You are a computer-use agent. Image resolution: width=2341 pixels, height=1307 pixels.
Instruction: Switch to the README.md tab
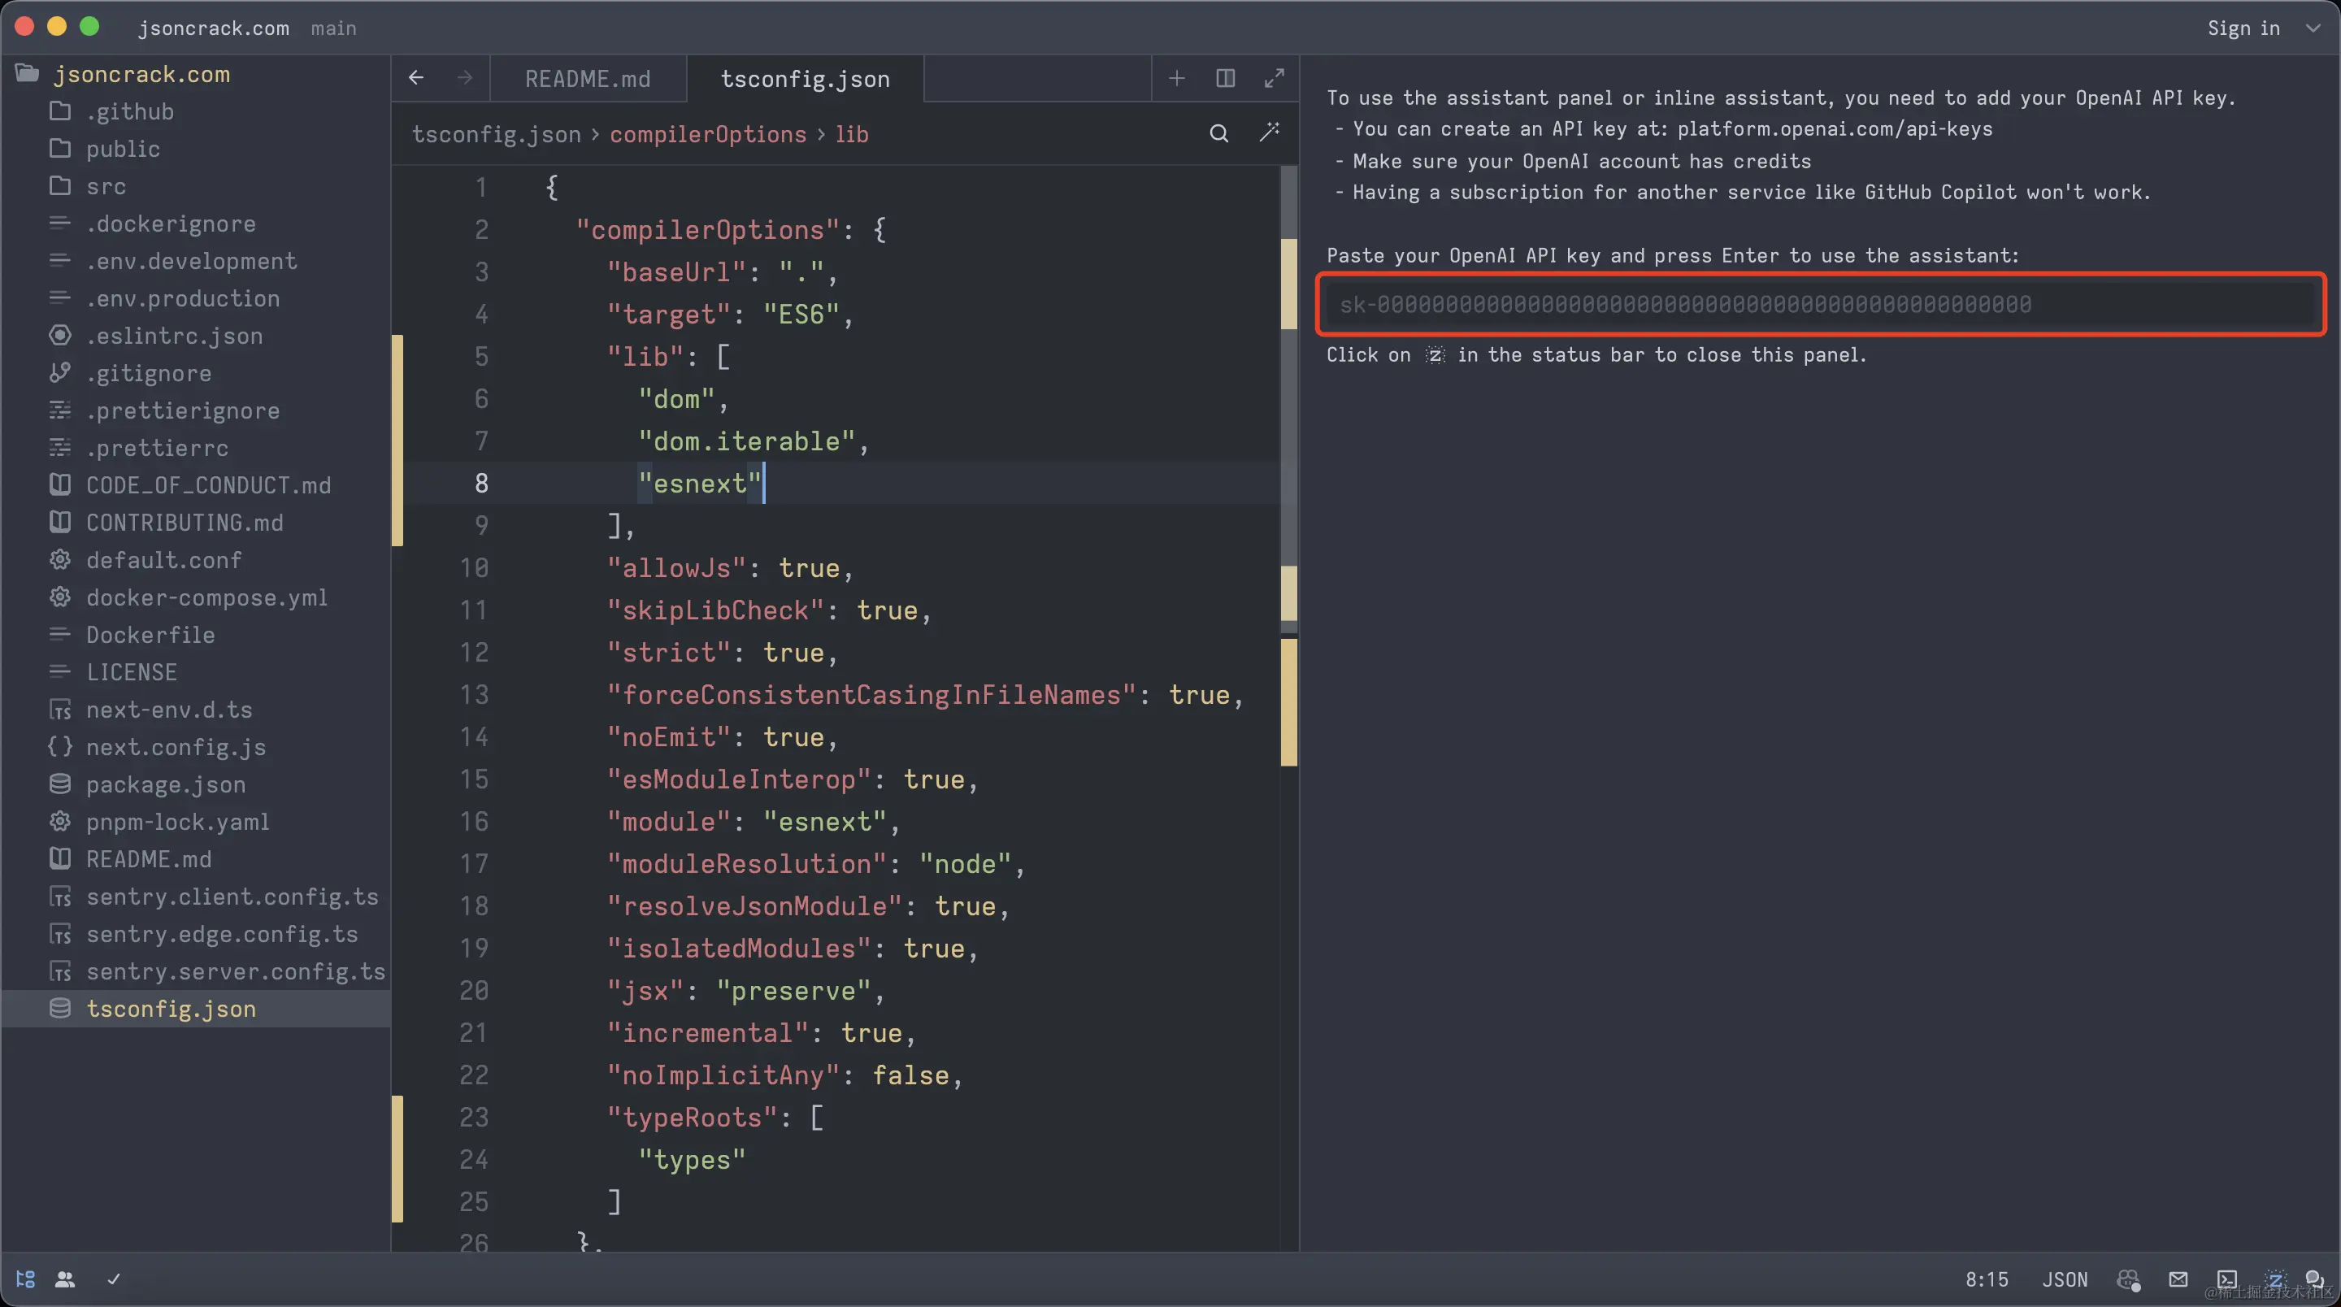587,79
